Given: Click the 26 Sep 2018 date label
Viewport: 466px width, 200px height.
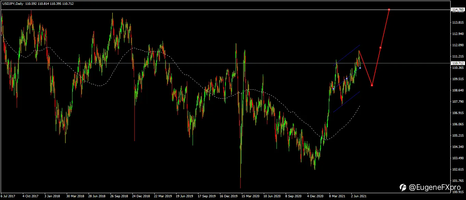Looking at the screenshot, I should (x=119, y=197).
